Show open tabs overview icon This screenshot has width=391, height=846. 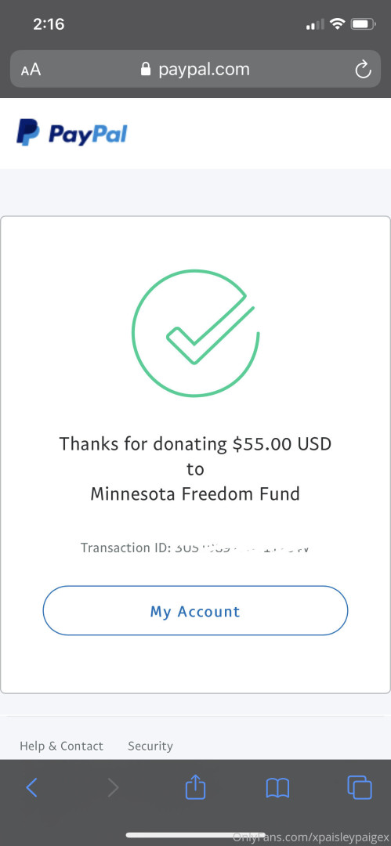pyautogui.click(x=360, y=787)
